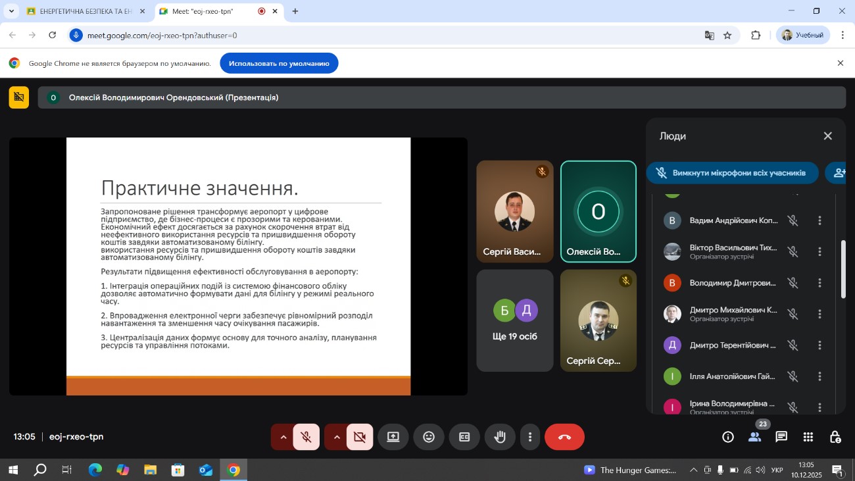Toggle closed captions
Viewport: 855px width, 481px height.
(464, 437)
